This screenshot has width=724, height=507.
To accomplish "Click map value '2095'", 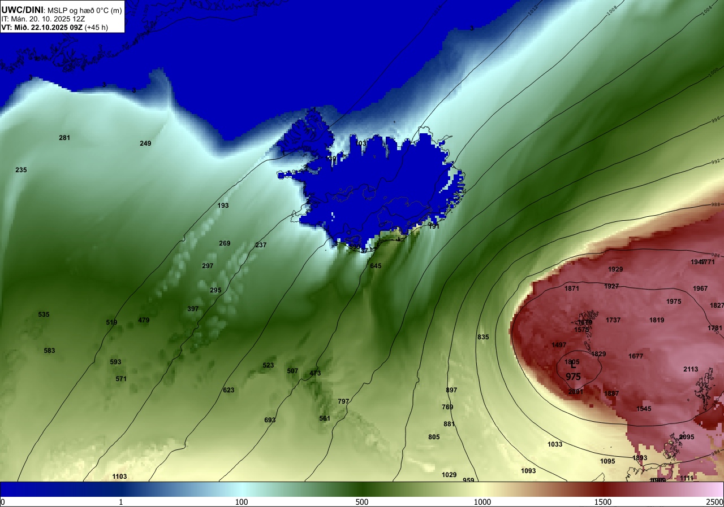I will 687,437.
